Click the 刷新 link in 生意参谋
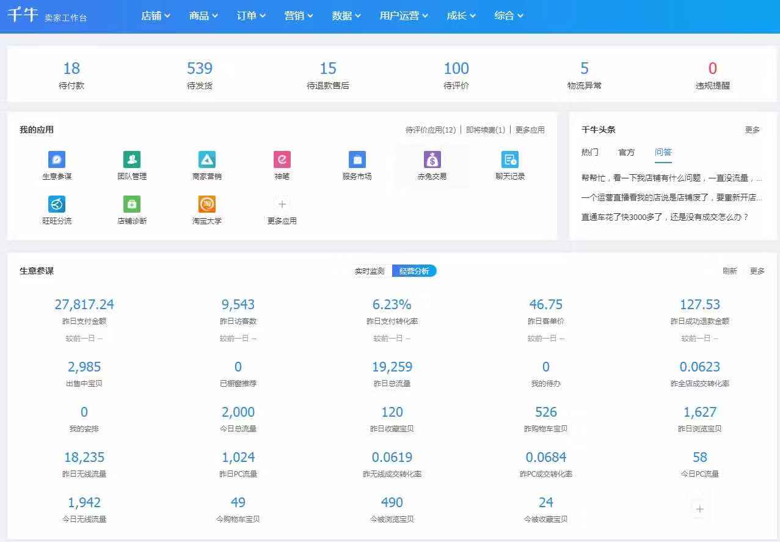 729,271
